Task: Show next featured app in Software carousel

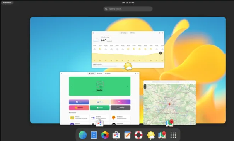Action: click(x=128, y=86)
